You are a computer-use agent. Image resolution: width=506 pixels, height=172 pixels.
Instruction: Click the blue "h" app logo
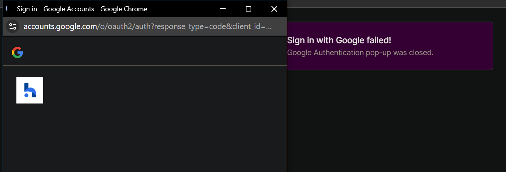tap(30, 90)
